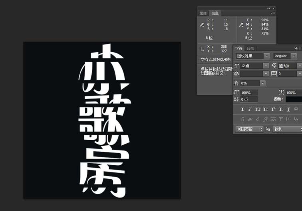This screenshot has height=211, width=302.
Task: Open the 0% tsume dropdown arrow
Action: [263, 83]
